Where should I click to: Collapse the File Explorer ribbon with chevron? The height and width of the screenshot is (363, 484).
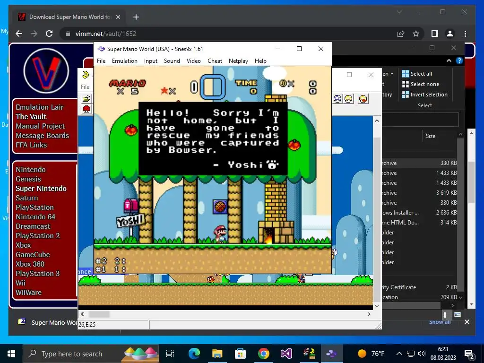tap(449, 61)
